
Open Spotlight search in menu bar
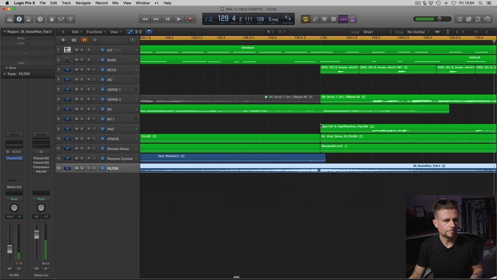481,3
